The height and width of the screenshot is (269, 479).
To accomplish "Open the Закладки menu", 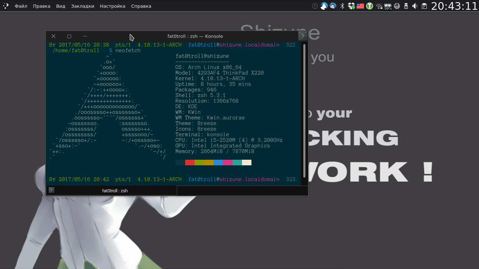I will (x=82, y=6).
